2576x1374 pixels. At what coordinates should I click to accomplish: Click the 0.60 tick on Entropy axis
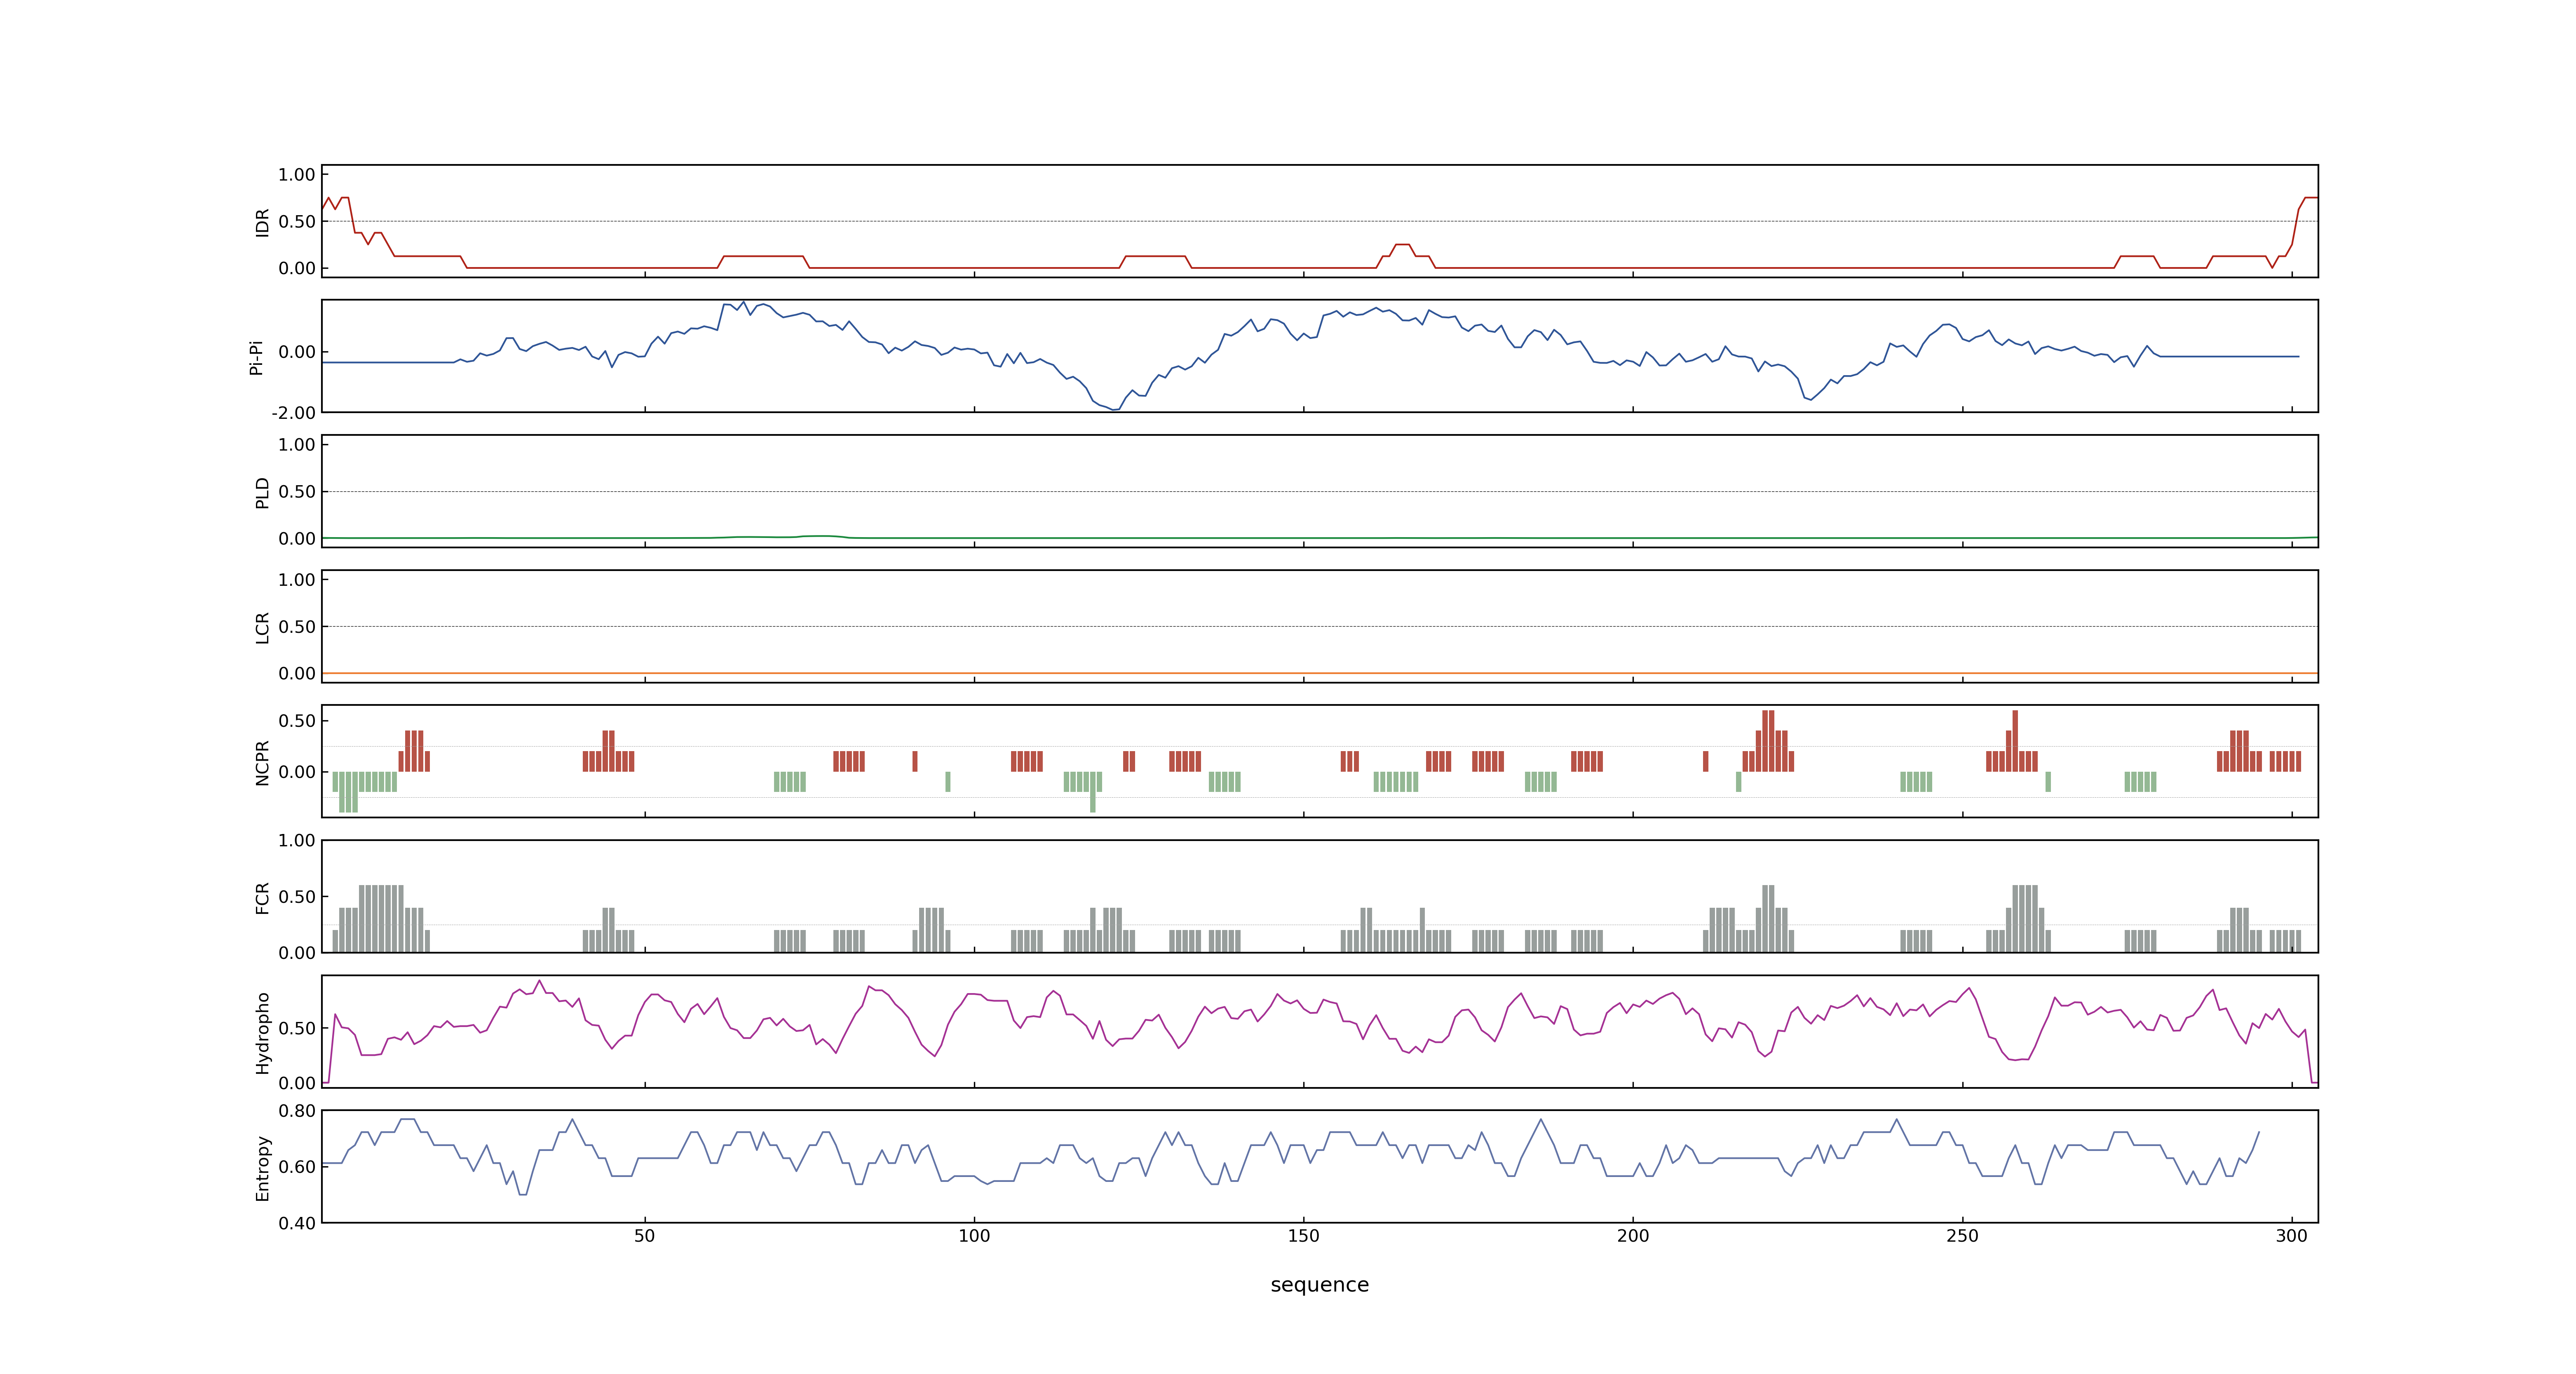click(297, 1167)
